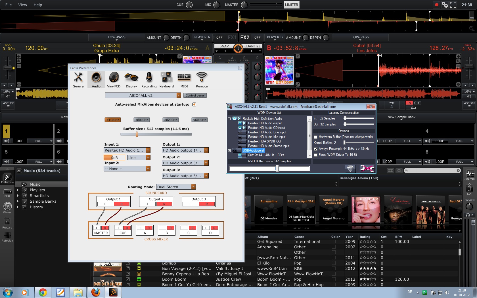Select Audio preferences icon

[x=96, y=79]
